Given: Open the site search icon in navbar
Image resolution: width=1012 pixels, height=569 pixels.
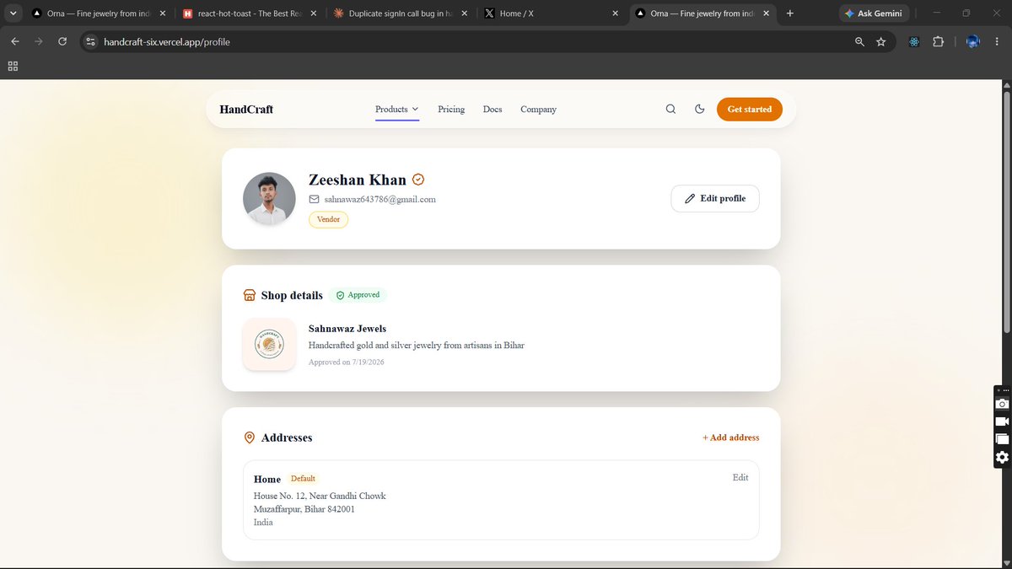Looking at the screenshot, I should [x=670, y=109].
